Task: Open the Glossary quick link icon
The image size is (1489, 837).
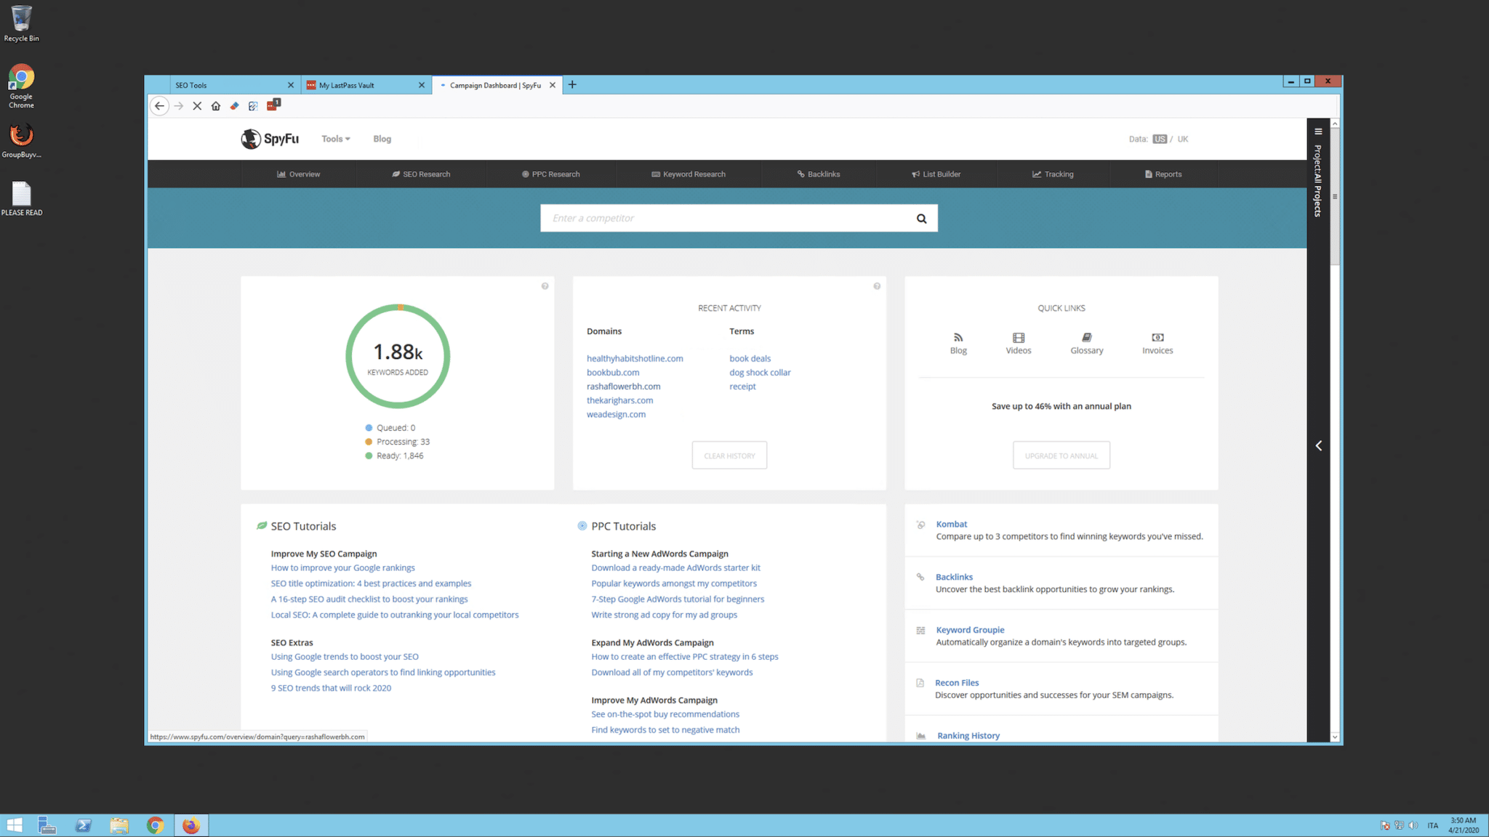Action: [x=1086, y=338]
